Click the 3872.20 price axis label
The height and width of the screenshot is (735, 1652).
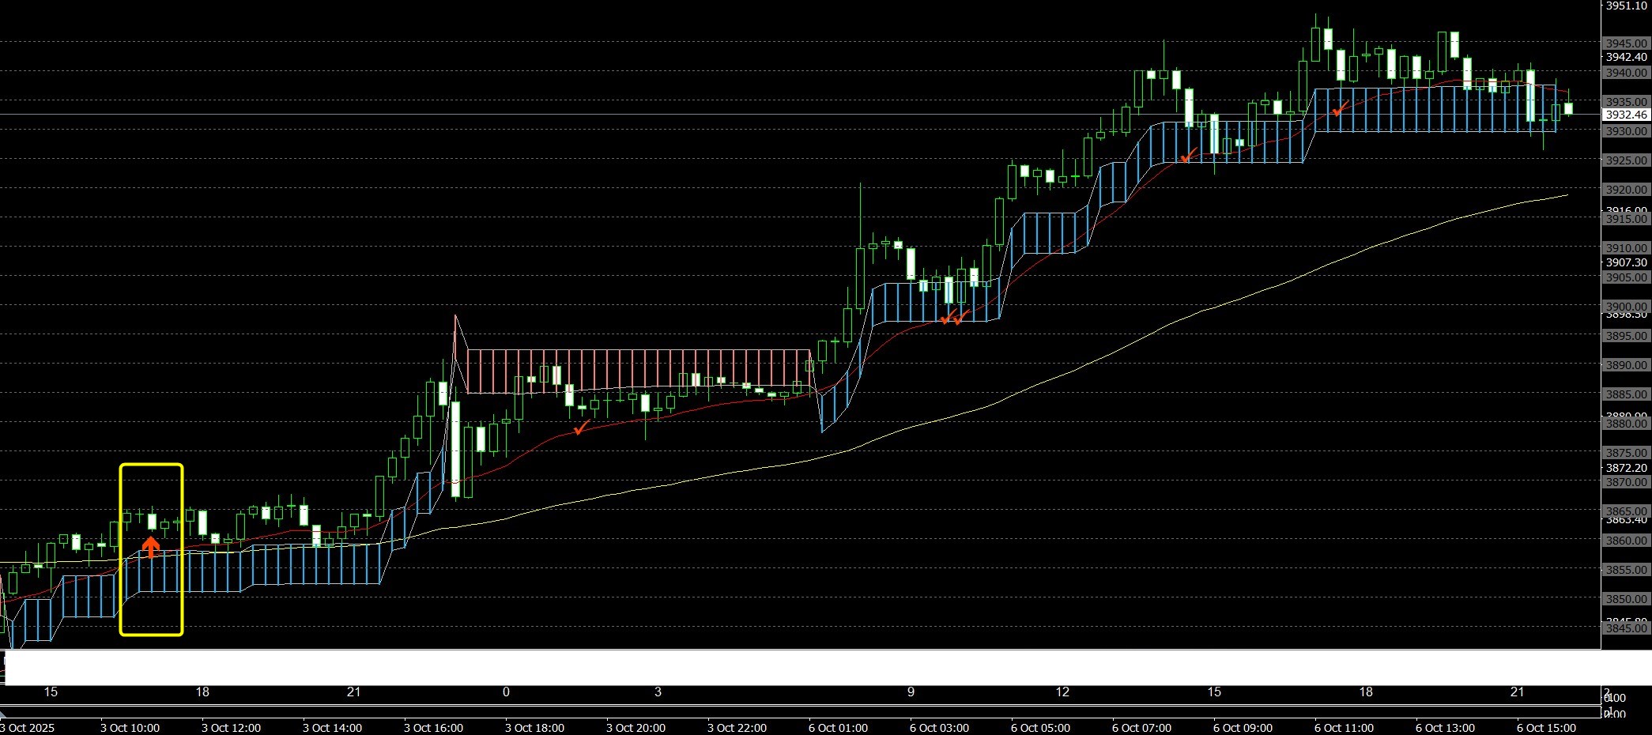pos(1626,468)
